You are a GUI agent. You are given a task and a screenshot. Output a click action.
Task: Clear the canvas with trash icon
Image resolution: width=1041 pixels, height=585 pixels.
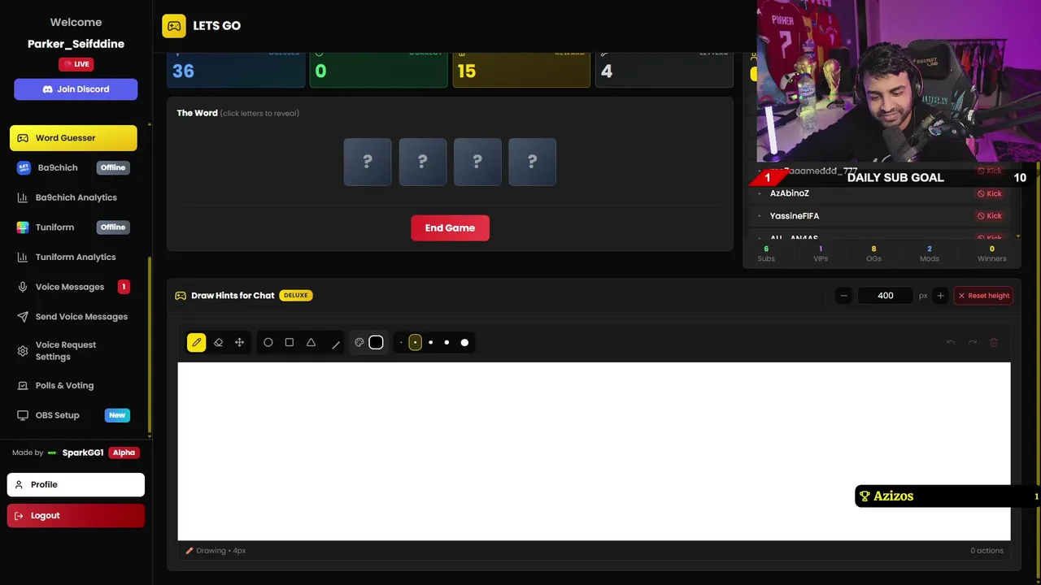(x=993, y=343)
